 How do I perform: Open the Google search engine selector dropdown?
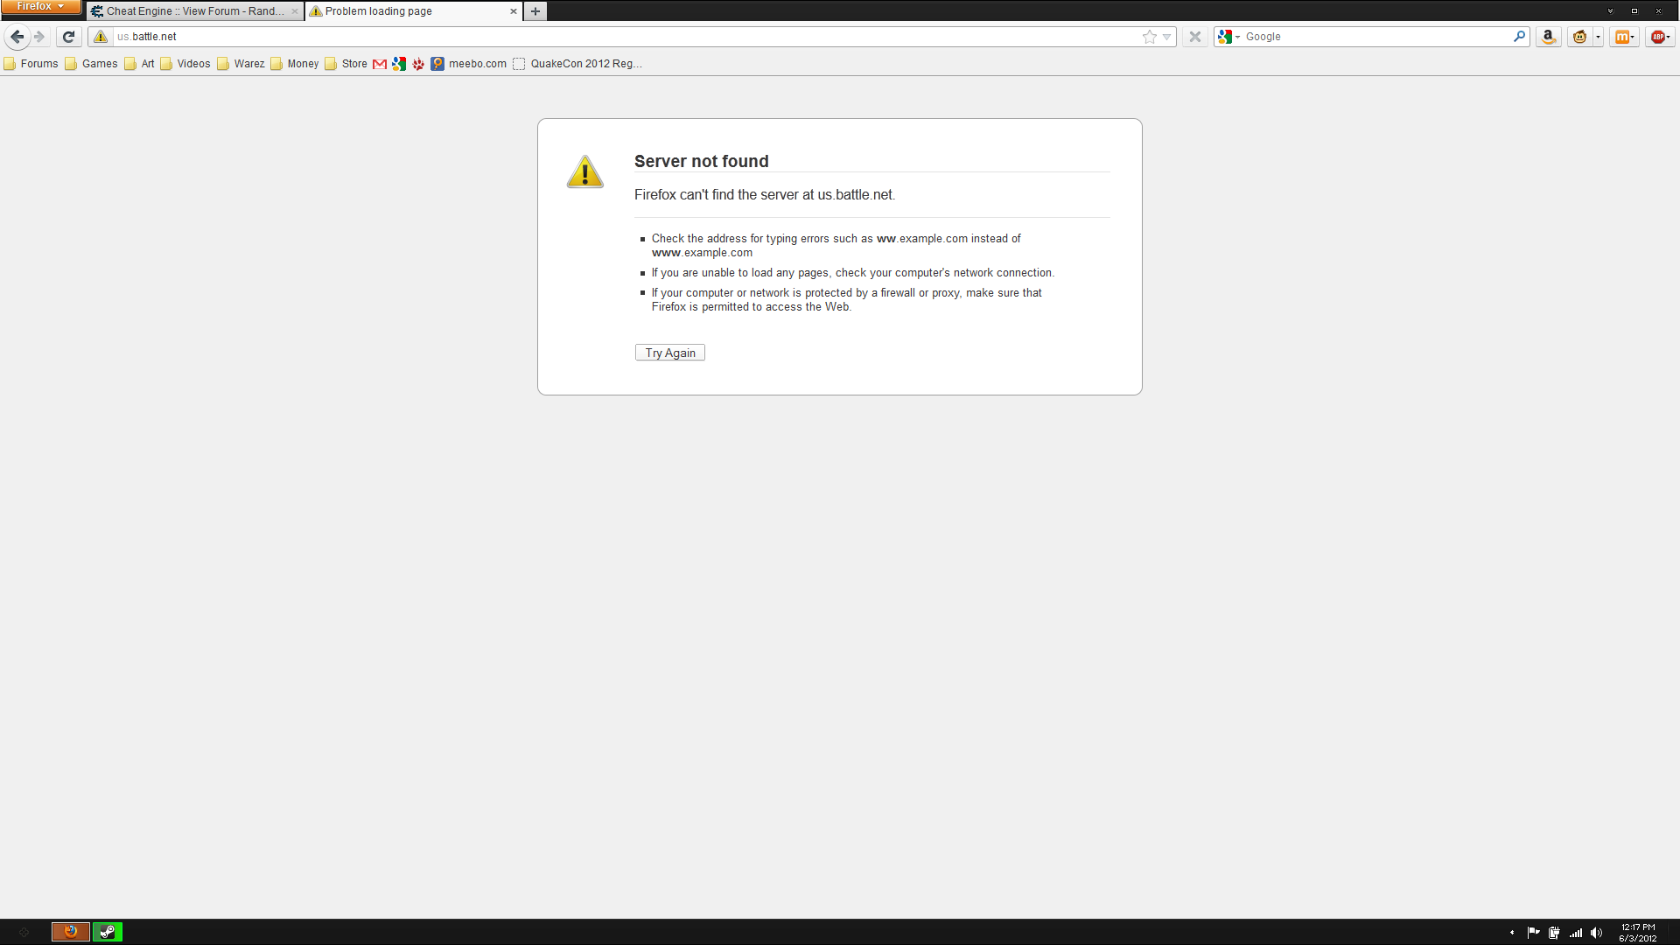tap(1229, 37)
